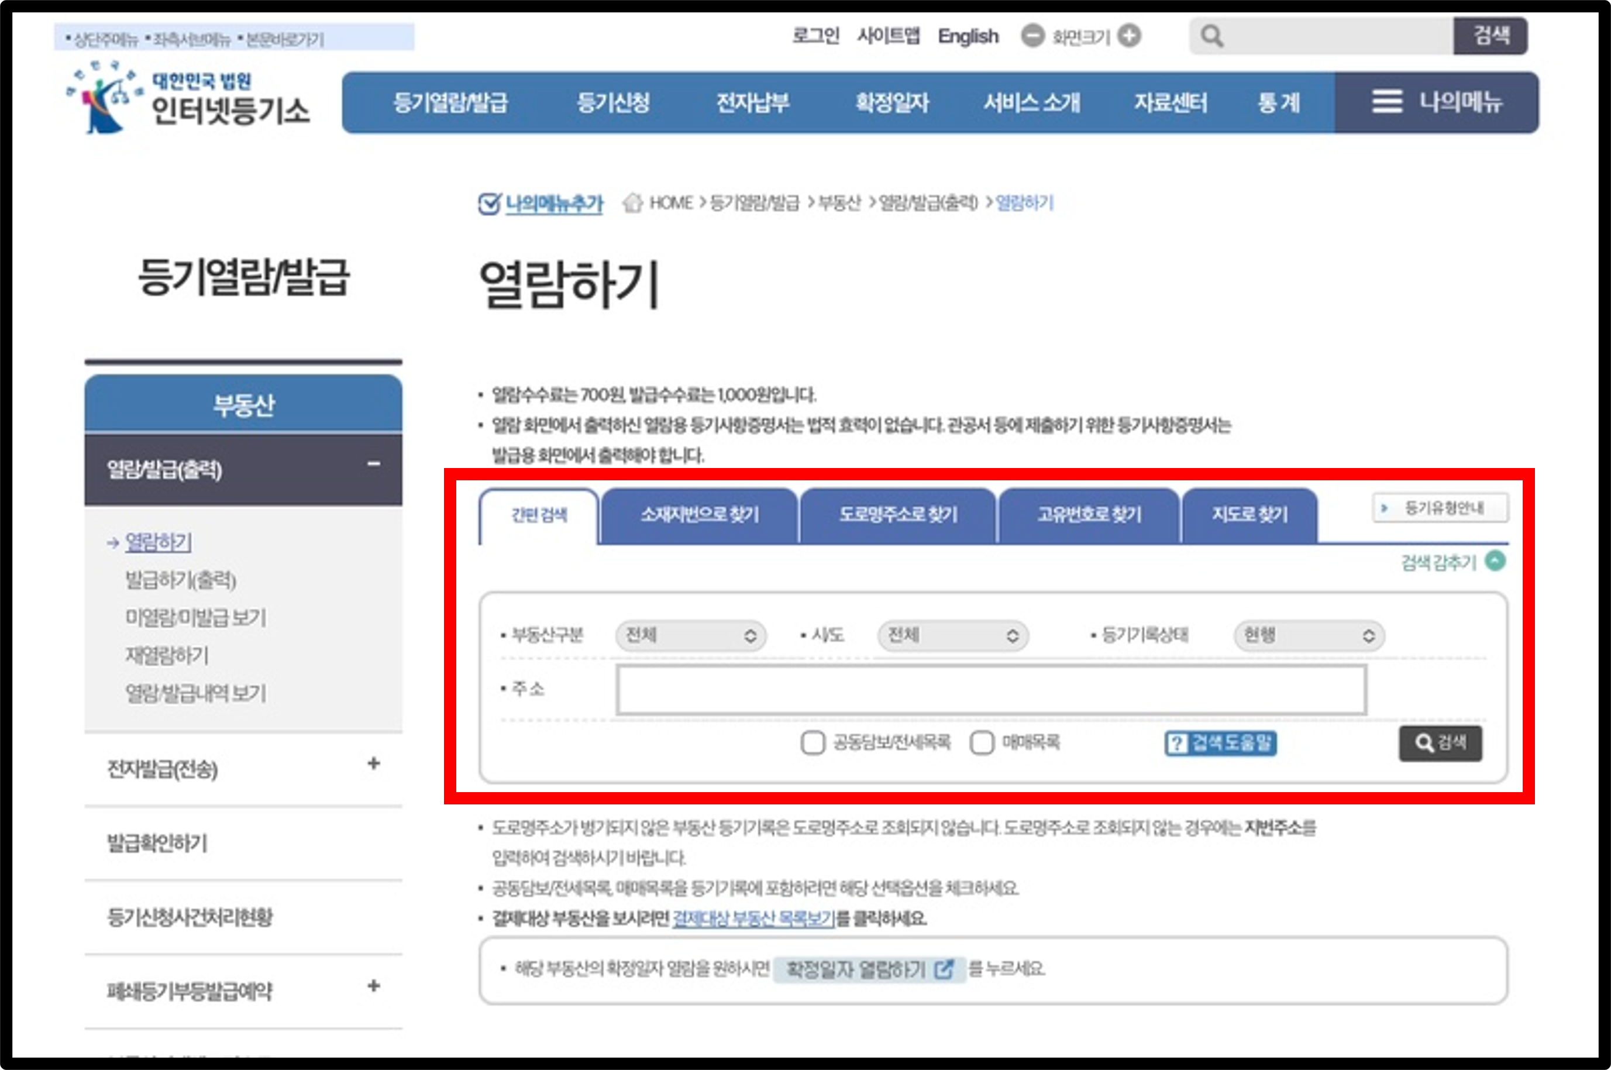
Task: Check the 매매목록 checkbox
Action: pyautogui.click(x=981, y=742)
